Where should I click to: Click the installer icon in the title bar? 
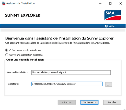tap(4, 3)
